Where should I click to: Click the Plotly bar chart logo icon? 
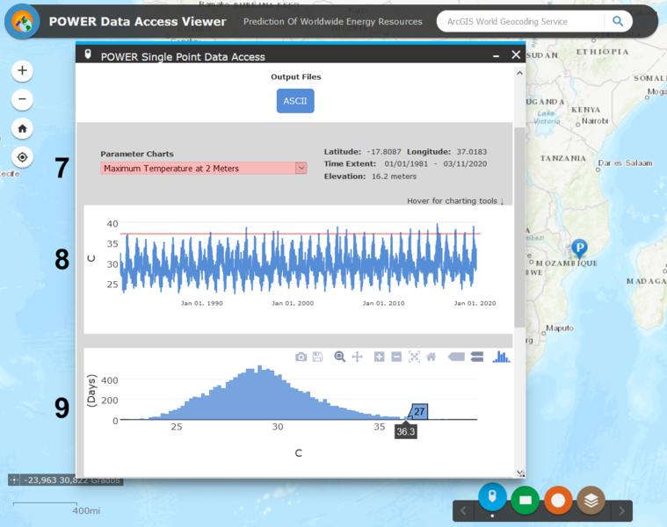(501, 357)
